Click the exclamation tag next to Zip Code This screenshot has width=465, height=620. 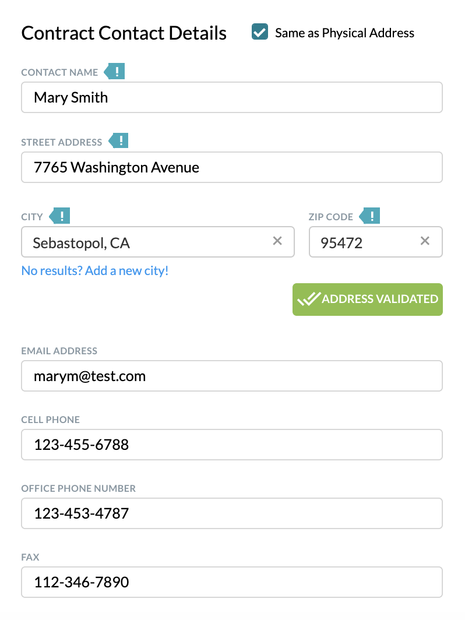point(369,216)
